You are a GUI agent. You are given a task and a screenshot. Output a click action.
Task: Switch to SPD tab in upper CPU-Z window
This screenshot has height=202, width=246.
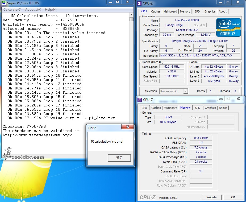click(x=197, y=11)
